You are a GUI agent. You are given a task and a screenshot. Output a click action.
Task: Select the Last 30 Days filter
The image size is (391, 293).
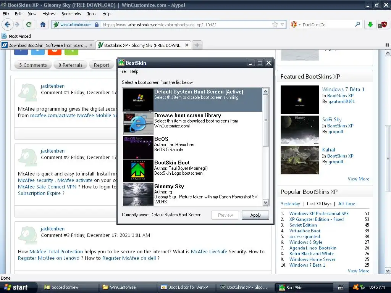(319, 204)
